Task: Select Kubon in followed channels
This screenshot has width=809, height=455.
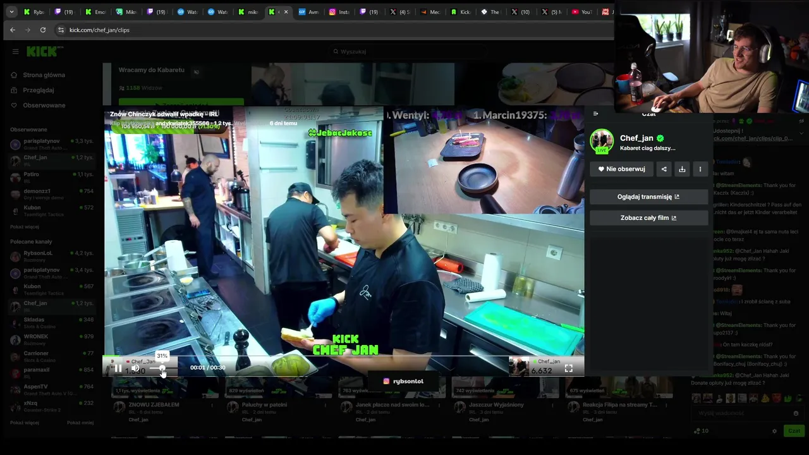Action: pos(51,210)
